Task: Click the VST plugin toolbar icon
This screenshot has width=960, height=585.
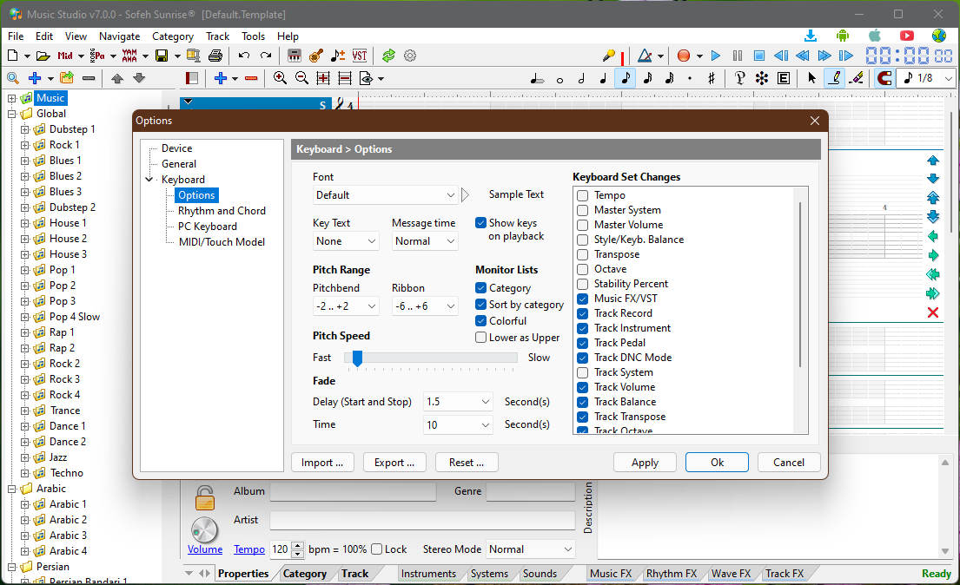Action: (x=360, y=56)
